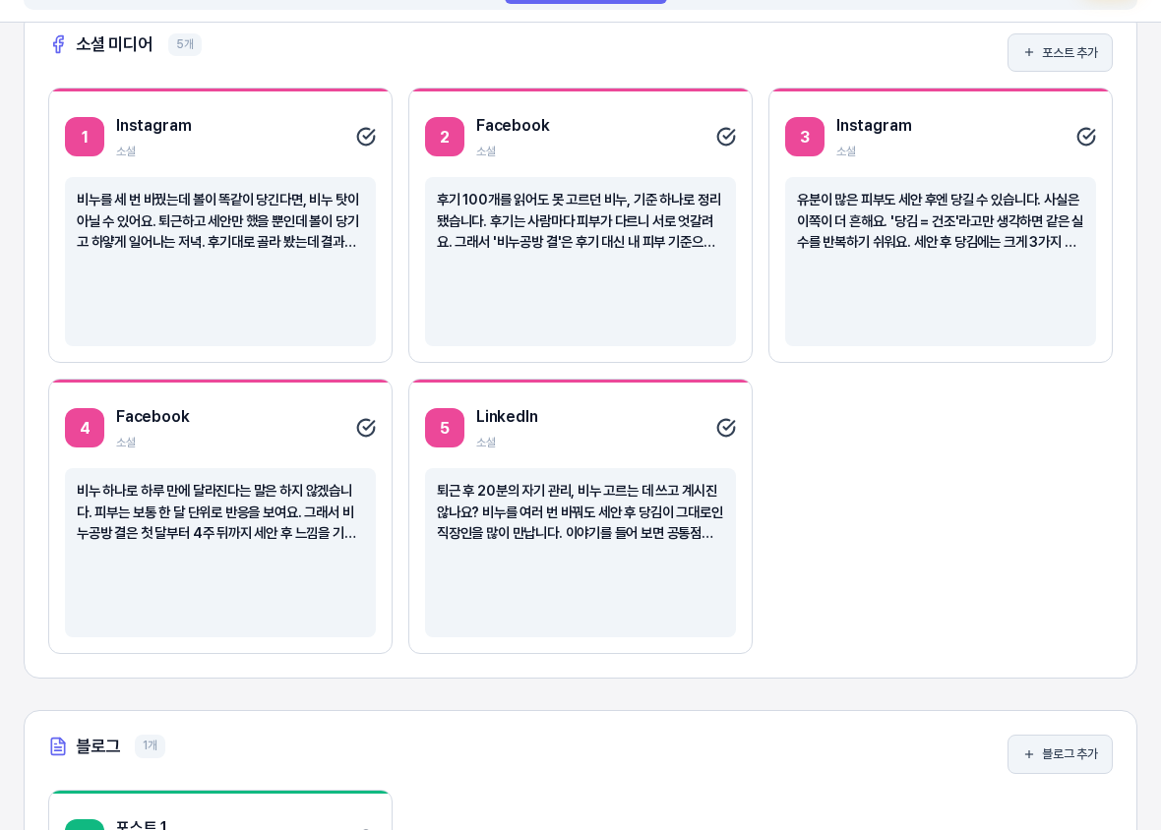The image size is (1161, 830).
Task: Click the 포스트 1 blog card title
Action: (142, 824)
